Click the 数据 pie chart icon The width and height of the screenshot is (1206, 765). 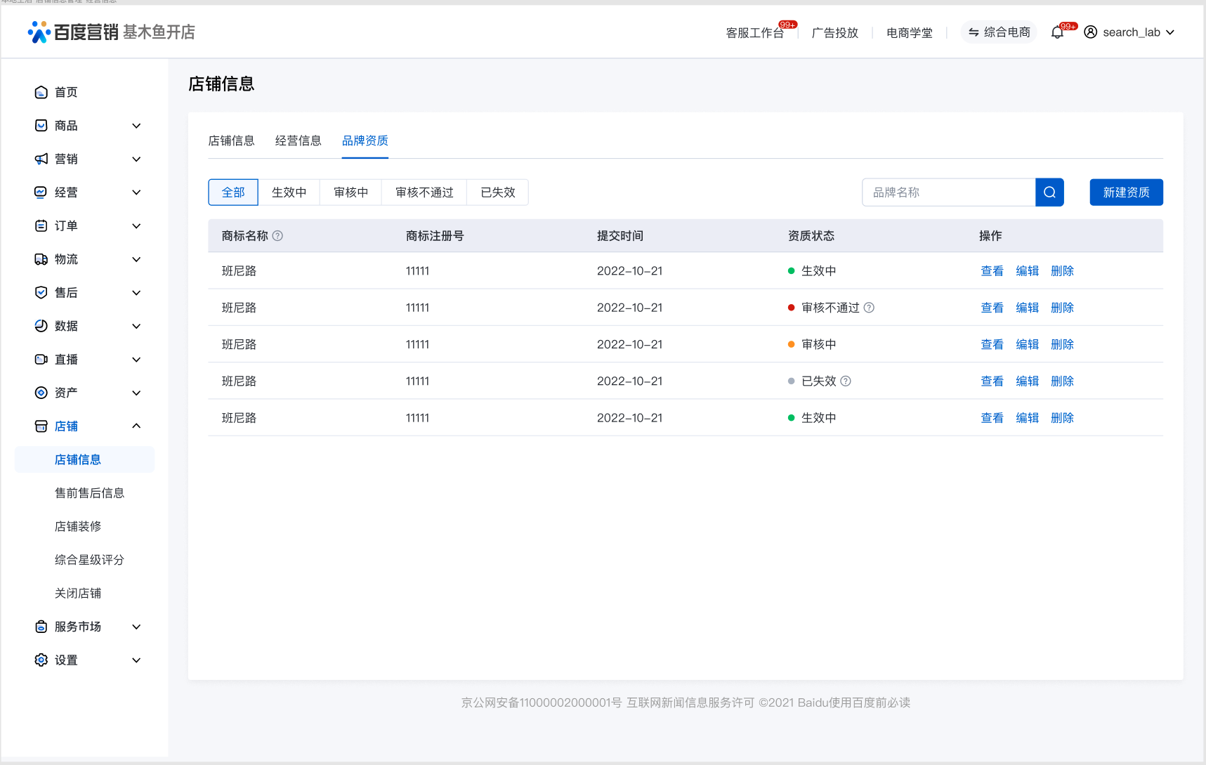[x=41, y=326]
